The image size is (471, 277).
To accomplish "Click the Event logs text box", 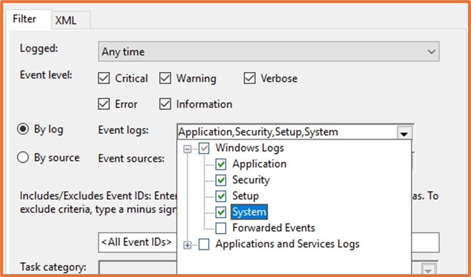I will pos(287,132).
